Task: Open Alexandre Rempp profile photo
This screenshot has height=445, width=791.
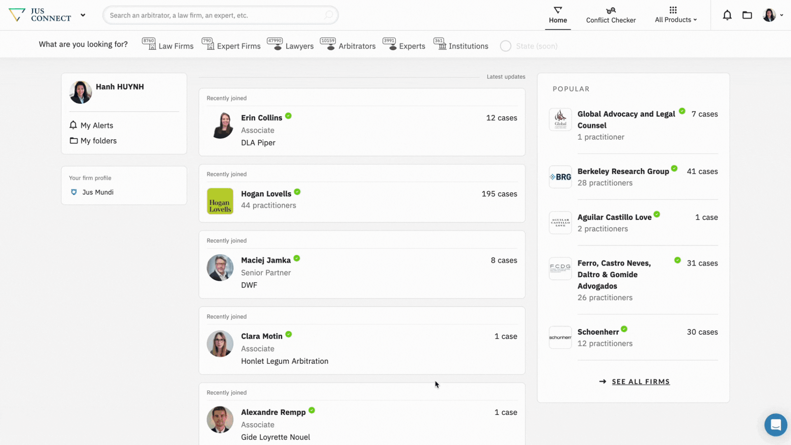Action: pos(220,419)
